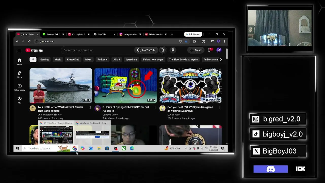The height and width of the screenshot is (183, 325).
Task: Click the YouTube page vertical scrollbar
Action: tap(227, 53)
